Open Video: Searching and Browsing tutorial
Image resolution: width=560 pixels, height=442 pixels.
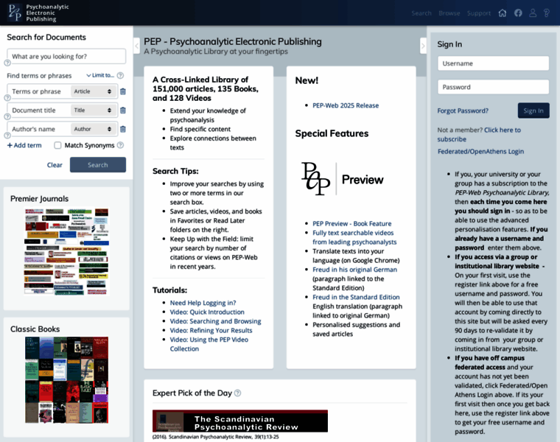215,321
